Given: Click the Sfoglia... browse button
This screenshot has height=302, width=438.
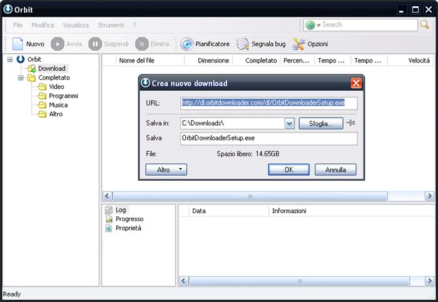Looking at the screenshot, I should coord(320,123).
